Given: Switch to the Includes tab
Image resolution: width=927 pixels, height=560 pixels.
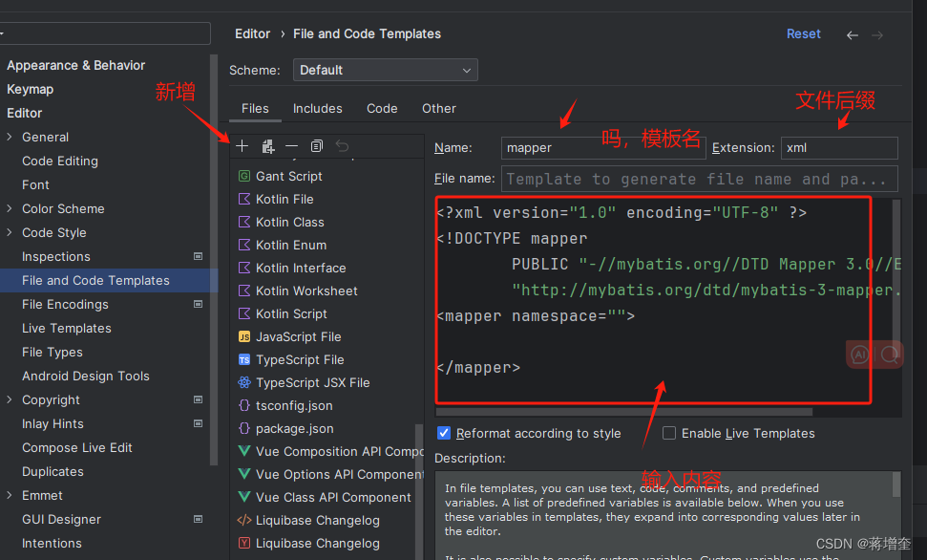Looking at the screenshot, I should [x=318, y=108].
